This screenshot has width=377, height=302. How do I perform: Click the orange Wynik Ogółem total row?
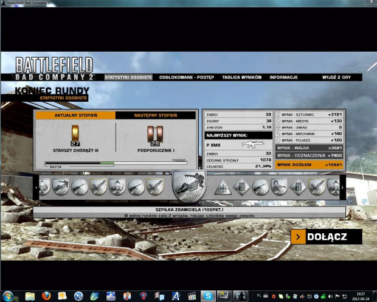(x=309, y=165)
